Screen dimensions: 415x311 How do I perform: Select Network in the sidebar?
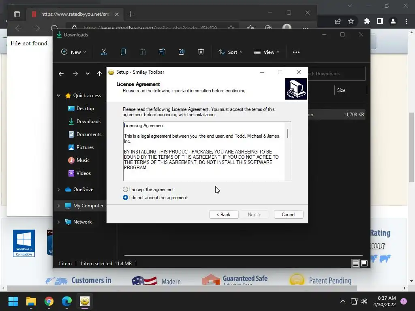(78, 222)
